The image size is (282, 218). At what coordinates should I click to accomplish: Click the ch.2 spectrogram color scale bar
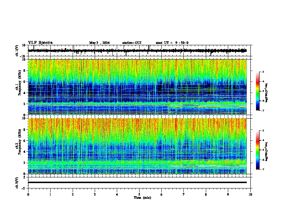(x=258, y=150)
